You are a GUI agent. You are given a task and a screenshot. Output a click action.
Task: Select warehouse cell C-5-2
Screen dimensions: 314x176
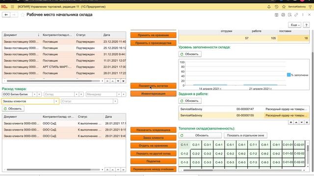[230, 154]
